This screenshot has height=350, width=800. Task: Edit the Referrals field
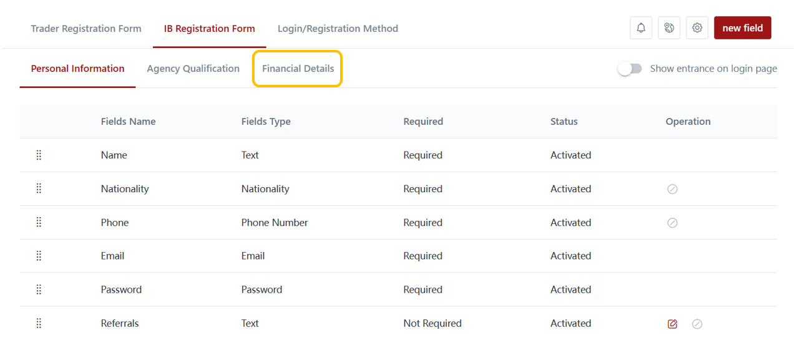[x=672, y=324]
